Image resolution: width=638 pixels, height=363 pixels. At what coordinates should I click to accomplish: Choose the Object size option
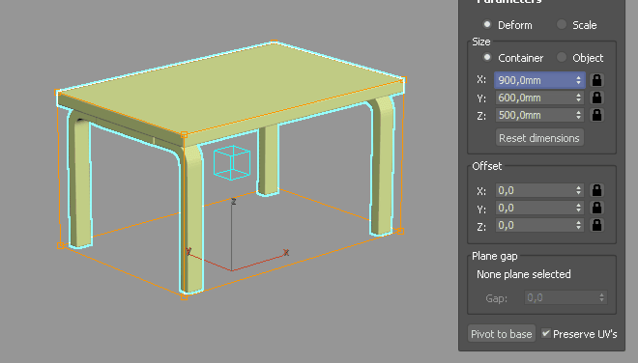(562, 57)
